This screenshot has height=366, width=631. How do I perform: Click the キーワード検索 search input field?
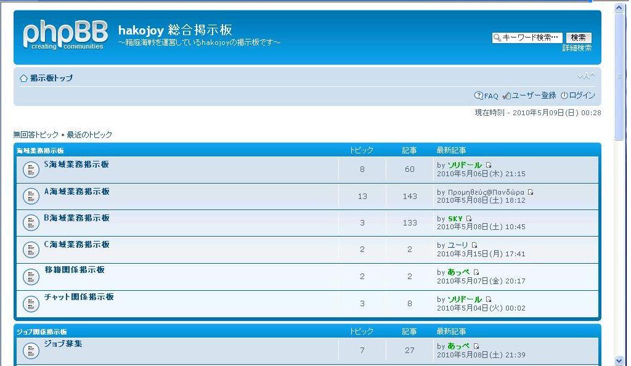[527, 38]
